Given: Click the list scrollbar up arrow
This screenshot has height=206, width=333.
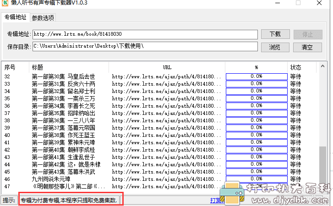Looking at the screenshot, I should (x=322, y=66).
